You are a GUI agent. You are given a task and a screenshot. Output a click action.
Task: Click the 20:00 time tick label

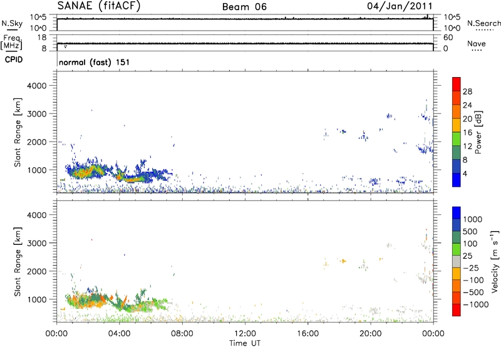[371, 334]
